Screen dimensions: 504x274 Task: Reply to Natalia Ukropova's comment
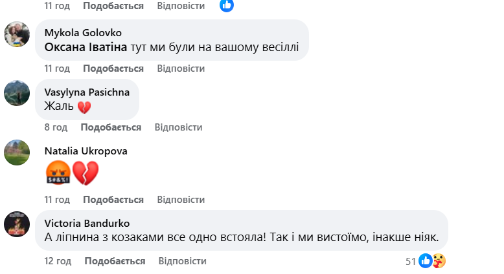[x=181, y=200]
